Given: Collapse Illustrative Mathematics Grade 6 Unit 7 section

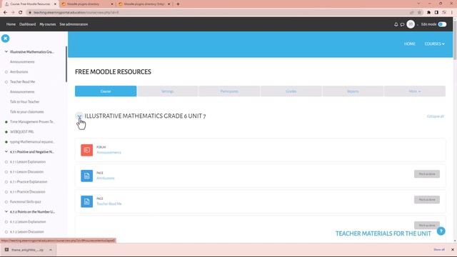Looking at the screenshot, I should [x=79, y=116].
